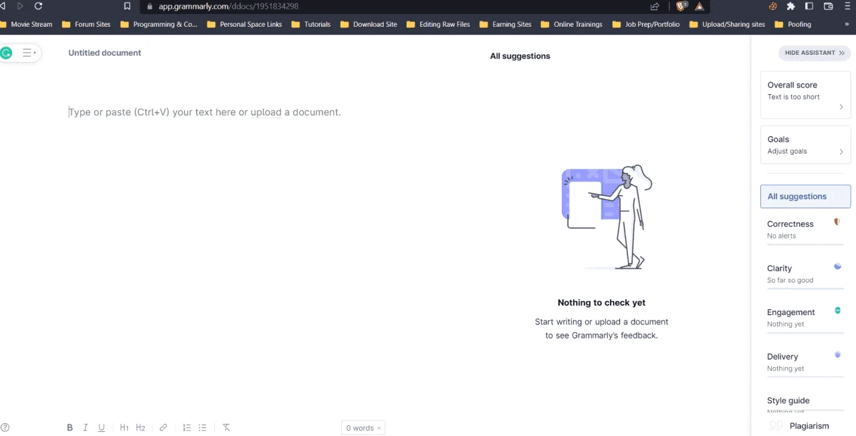Open the Tutorials bookmarks folder

click(x=311, y=24)
